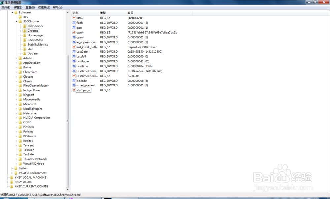Click the tree pane scroll down arrow
The width and height of the screenshot is (330, 199).
[x=67, y=190]
